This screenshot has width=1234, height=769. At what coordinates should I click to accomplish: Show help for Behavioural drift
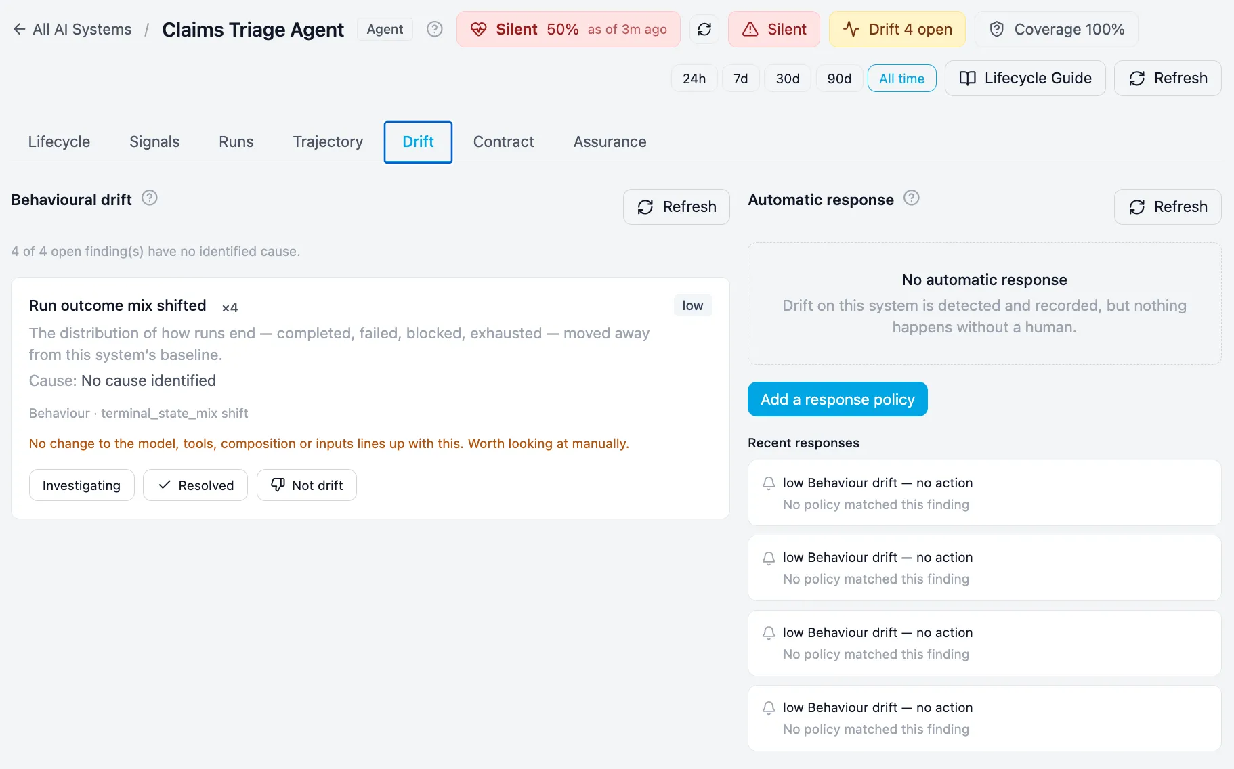(150, 198)
